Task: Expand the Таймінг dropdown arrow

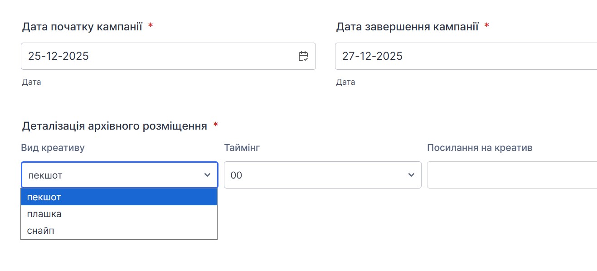Action: [x=411, y=175]
